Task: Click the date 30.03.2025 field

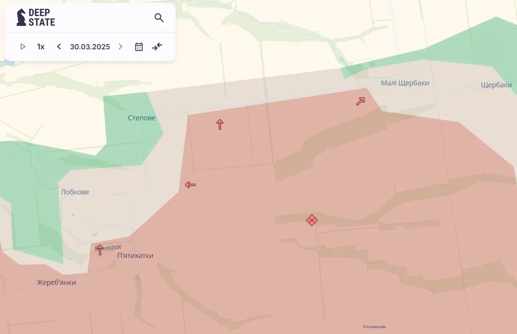Action: [x=90, y=47]
